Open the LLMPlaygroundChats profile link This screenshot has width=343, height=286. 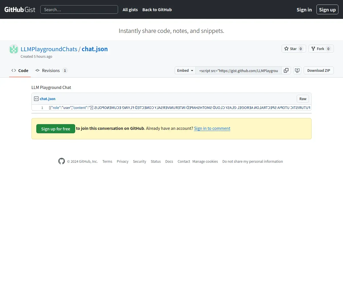point(49,49)
